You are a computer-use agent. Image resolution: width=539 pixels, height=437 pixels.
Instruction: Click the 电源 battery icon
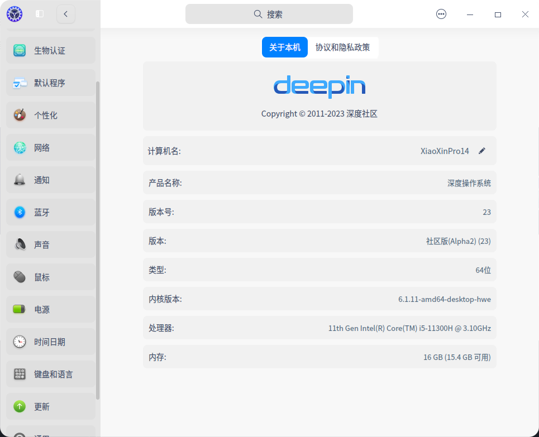19,309
